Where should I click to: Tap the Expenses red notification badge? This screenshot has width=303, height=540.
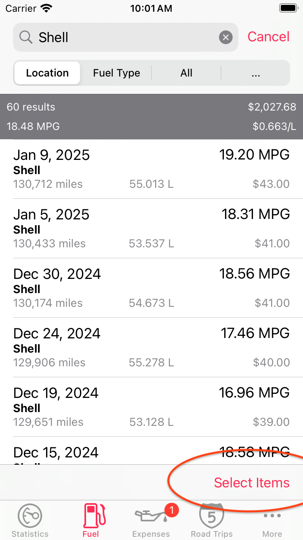[x=171, y=510]
